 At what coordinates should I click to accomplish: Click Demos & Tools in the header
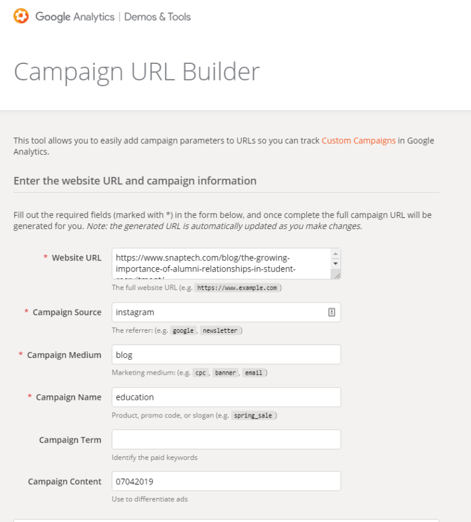click(157, 17)
